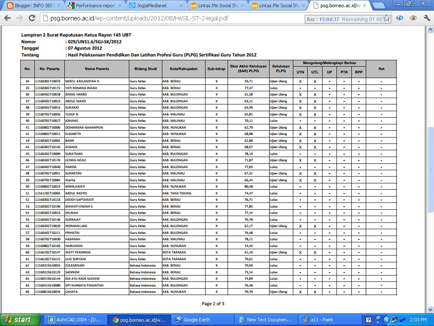Image resolution: width=434 pixels, height=326 pixels.
Task: Click the name WATY PERMINAS
Action: click(78, 252)
